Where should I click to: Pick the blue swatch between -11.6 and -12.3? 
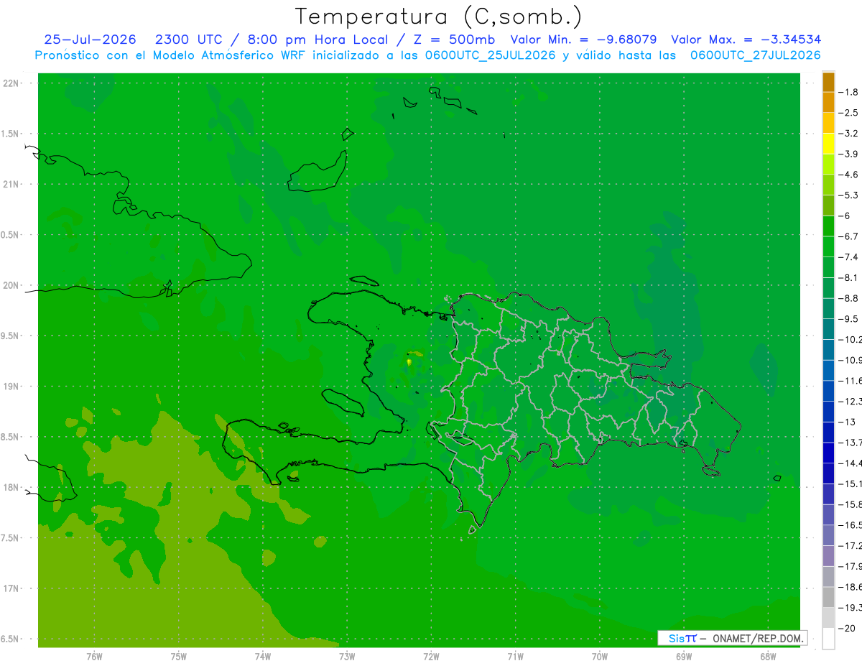tap(828, 390)
